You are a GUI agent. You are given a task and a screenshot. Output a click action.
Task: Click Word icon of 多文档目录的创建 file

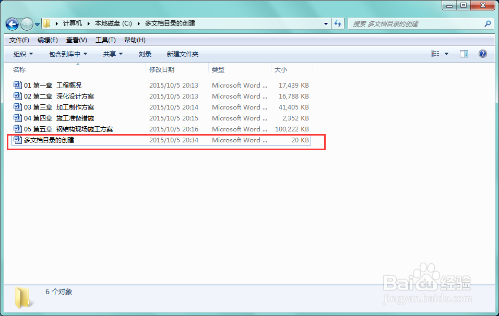18,140
